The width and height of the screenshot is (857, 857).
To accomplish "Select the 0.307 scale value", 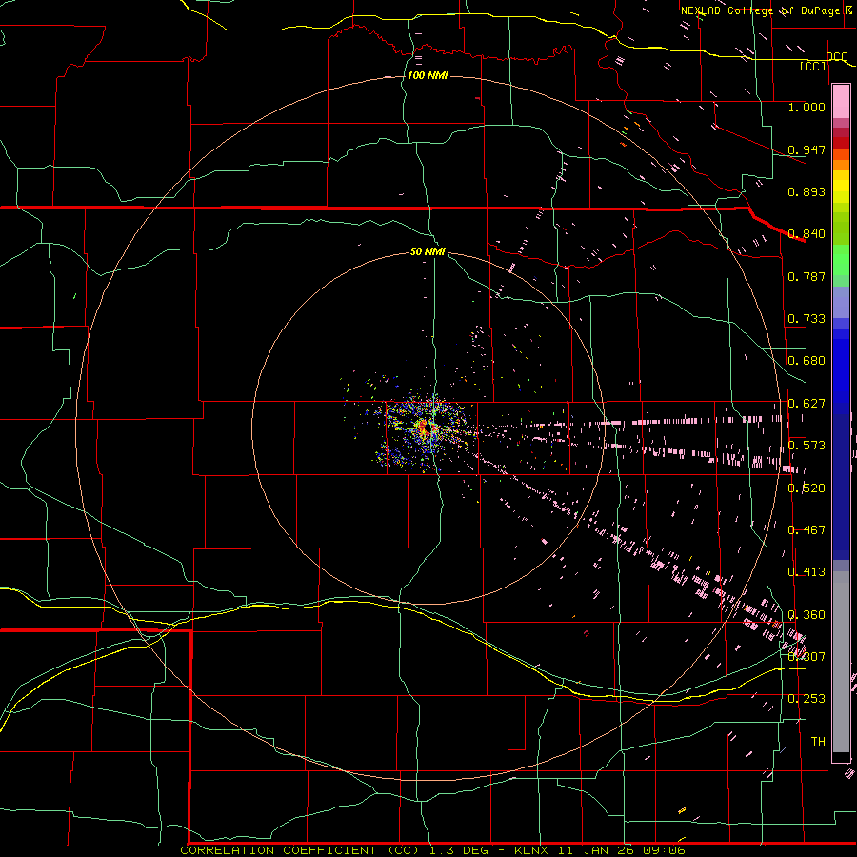I will pos(807,657).
